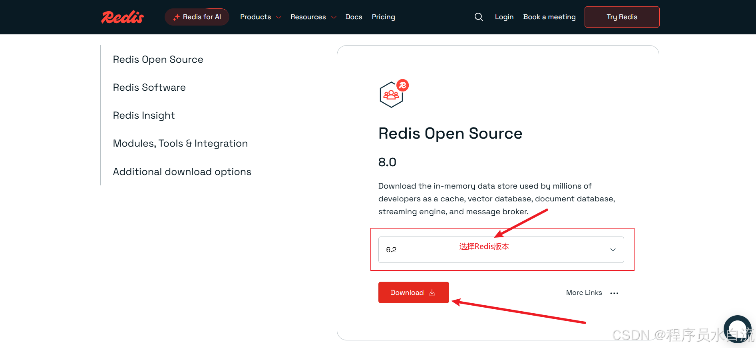
Task: Open the Redis version dropdown showing 6.2
Action: pos(501,250)
